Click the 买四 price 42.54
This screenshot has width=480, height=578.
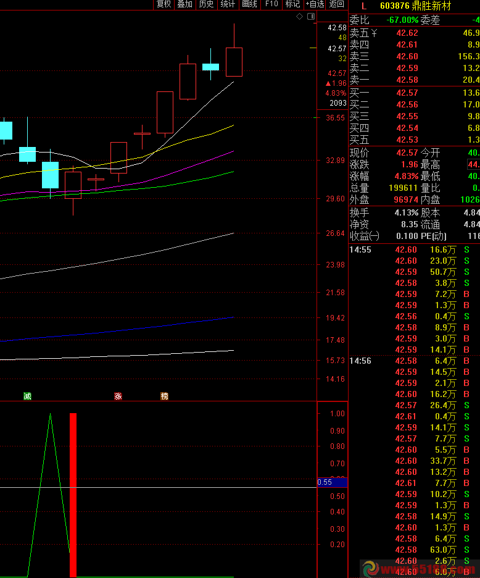407,128
